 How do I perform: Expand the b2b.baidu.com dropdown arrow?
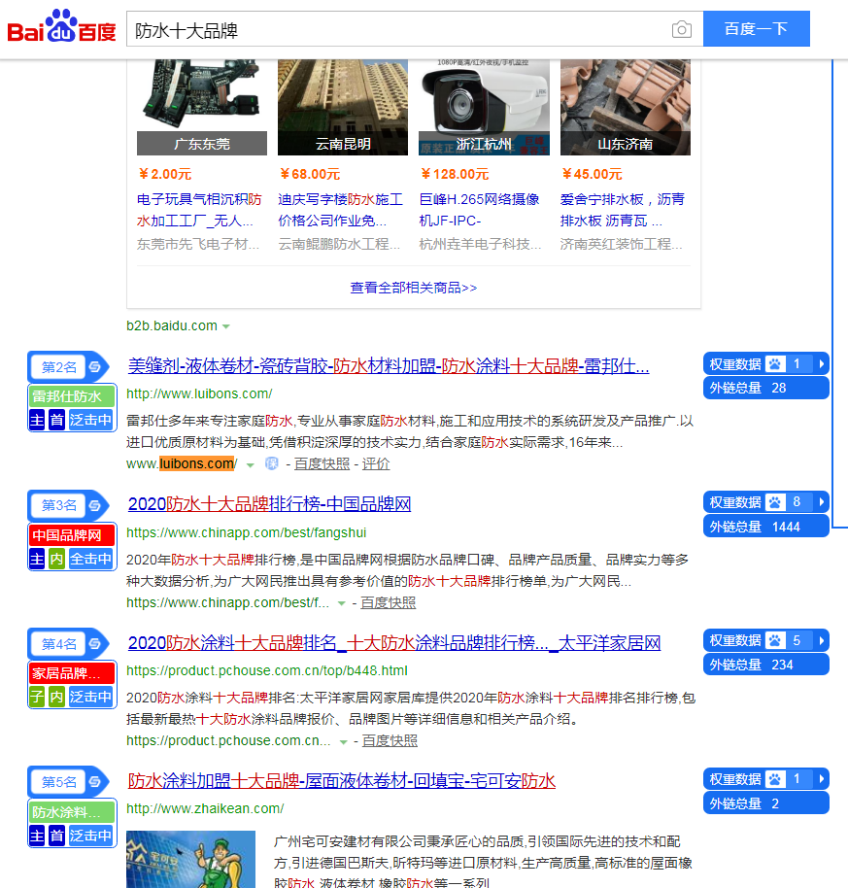click(x=226, y=326)
